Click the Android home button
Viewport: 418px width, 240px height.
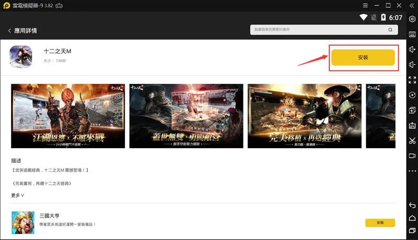412,218
